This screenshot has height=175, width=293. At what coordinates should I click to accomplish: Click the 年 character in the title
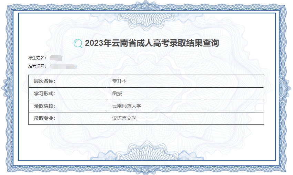(108, 43)
